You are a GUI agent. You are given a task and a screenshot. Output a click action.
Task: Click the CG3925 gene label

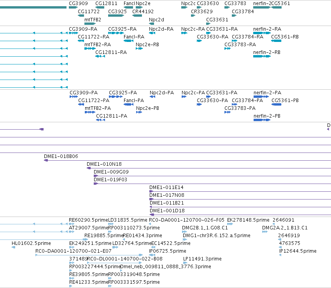tap(117, 11)
